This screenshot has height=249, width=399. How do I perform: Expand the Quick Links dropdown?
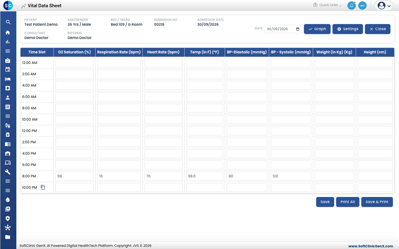327,5
